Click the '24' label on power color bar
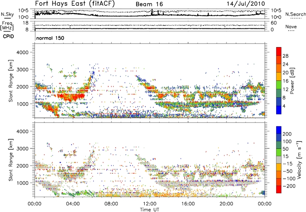 click(x=285, y=64)
